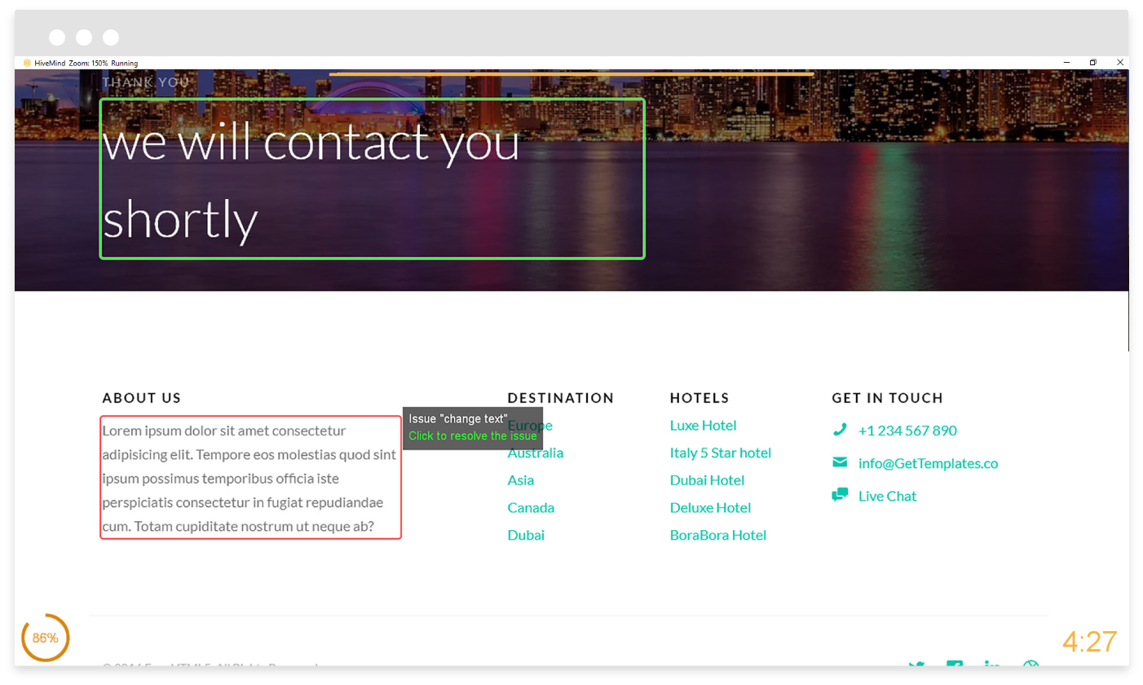This screenshot has height=685, width=1143.
Task: Click the envelope email icon
Action: tap(839, 462)
